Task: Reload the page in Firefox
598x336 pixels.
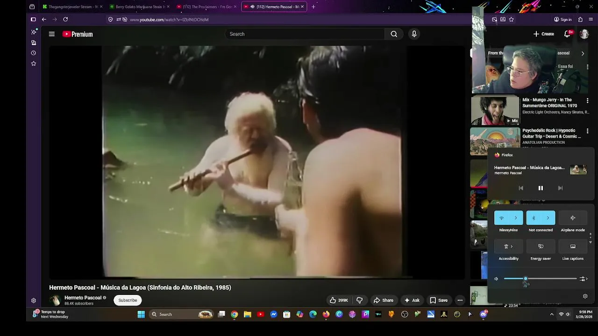Action: [x=65, y=20]
